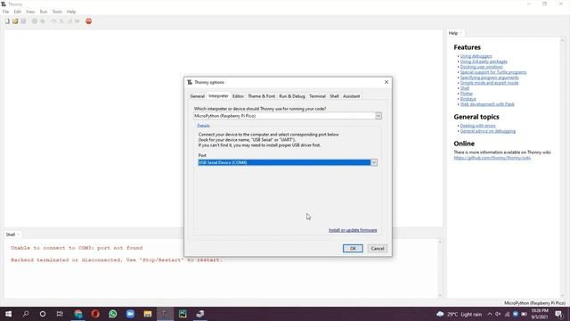The image size is (570, 321).
Task: Close the Thonny options dialog with X
Action: [387, 82]
